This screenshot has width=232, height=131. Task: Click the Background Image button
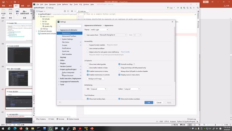(95, 79)
